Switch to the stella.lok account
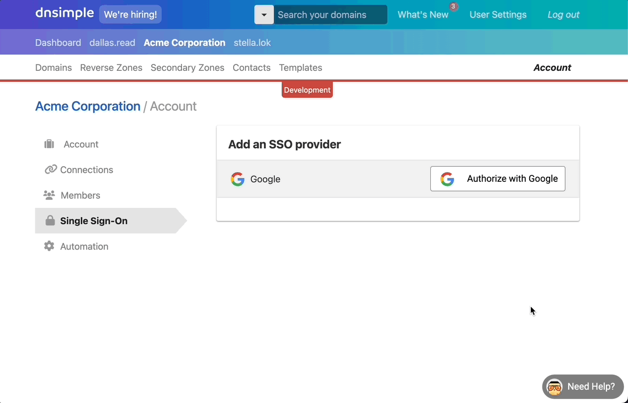The height and width of the screenshot is (403, 628). pyautogui.click(x=252, y=43)
